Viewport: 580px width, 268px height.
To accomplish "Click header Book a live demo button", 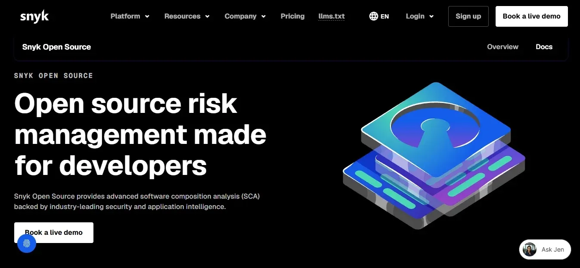I will point(532,16).
